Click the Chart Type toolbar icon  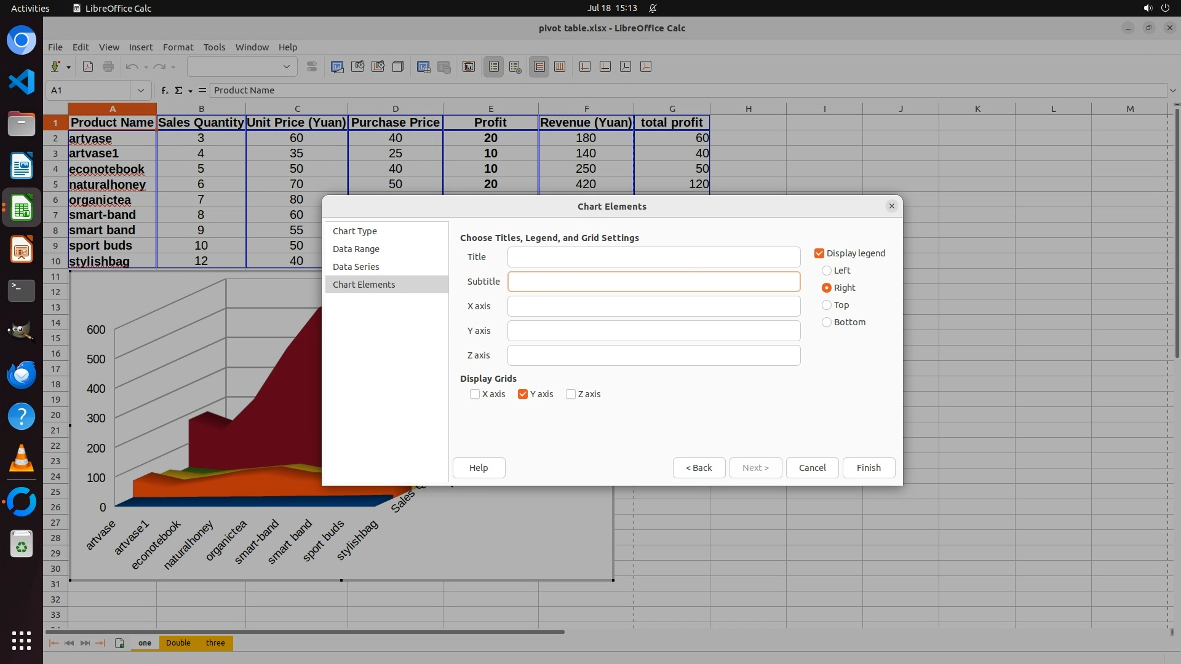coord(337,67)
